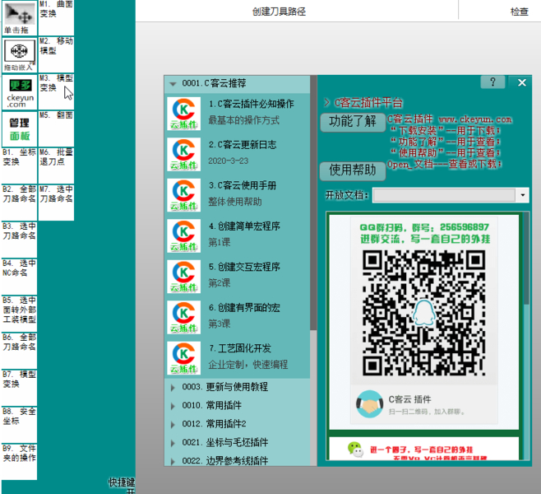Select the 检查 ribbon group label
The image size is (541, 494).
click(520, 12)
